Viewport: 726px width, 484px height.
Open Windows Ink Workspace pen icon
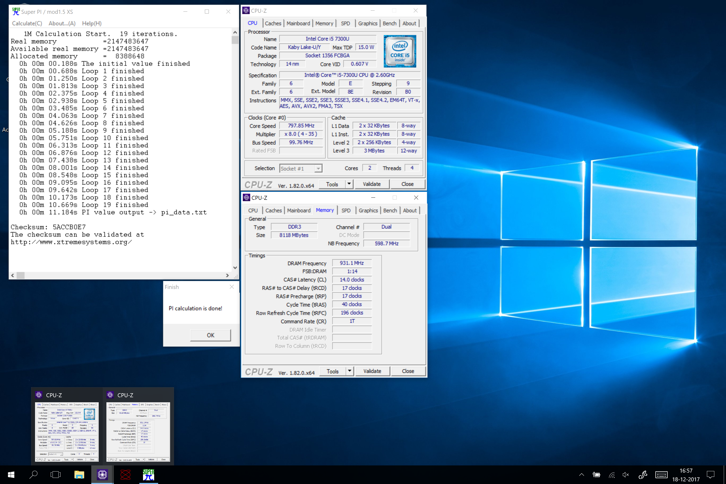tap(643, 475)
